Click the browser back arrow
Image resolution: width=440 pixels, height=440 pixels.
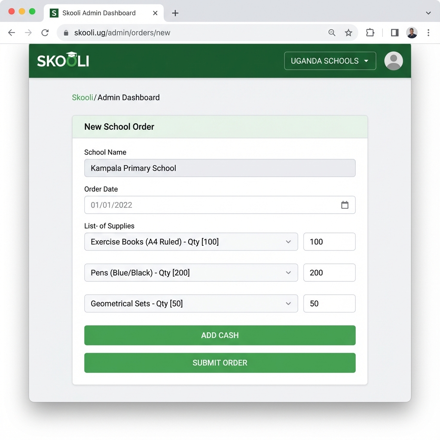click(x=12, y=33)
